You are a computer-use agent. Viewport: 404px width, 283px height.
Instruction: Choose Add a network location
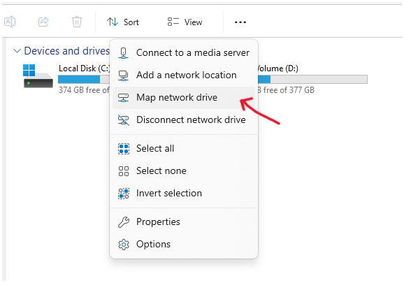click(x=184, y=75)
